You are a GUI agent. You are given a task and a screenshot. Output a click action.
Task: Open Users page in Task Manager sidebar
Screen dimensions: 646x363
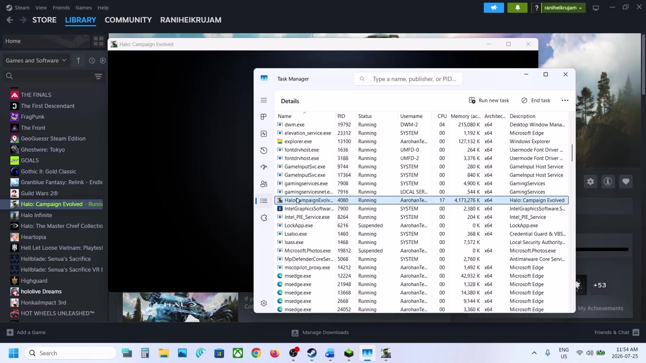263,184
